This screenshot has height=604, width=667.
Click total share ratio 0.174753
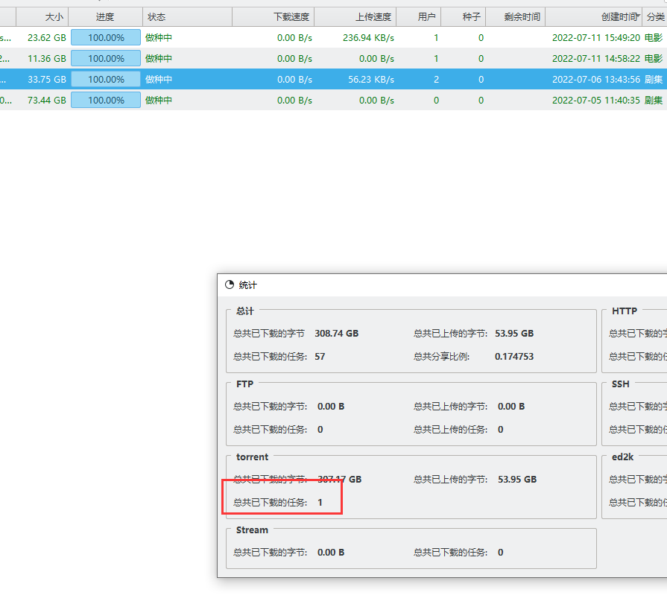(514, 356)
